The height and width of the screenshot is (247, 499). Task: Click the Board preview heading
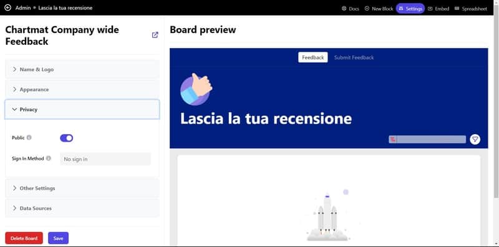coord(203,29)
